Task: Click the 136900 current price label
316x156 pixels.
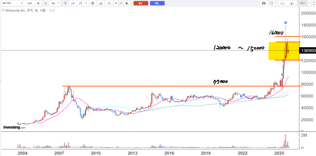Action: tap(308, 50)
